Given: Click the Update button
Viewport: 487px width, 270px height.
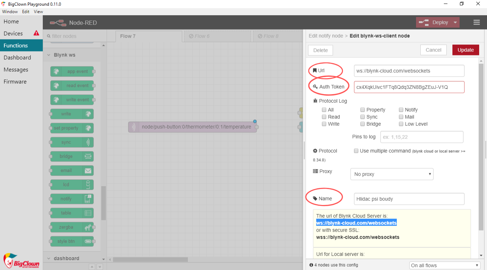Looking at the screenshot, I should (x=466, y=50).
